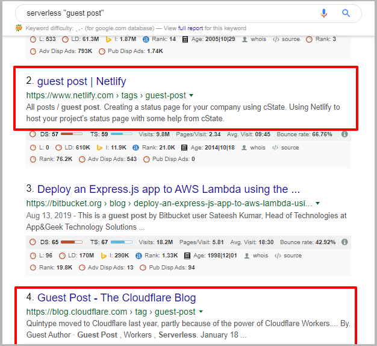This screenshot has width=377, height=346.
Task: Expand the dropdown arrow beside the Bitbucket URL
Action: point(317,204)
